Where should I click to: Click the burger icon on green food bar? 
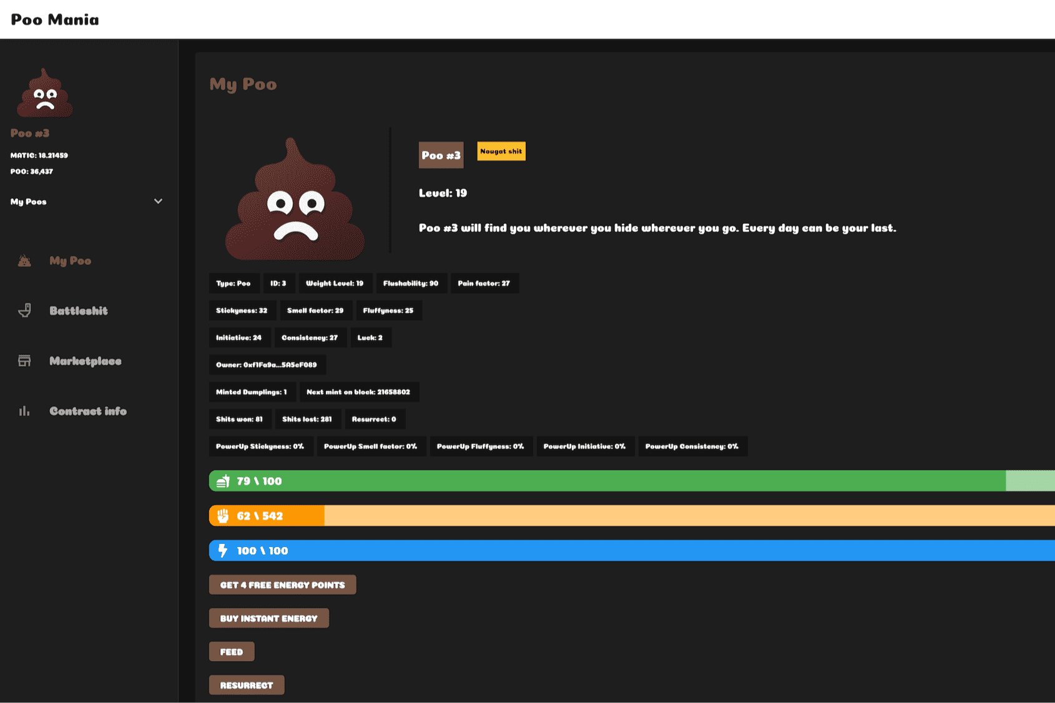click(223, 482)
